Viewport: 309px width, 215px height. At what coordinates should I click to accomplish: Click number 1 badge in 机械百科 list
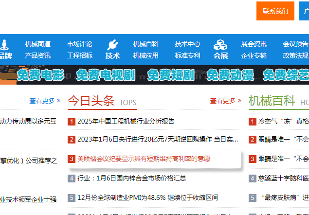click(253, 121)
